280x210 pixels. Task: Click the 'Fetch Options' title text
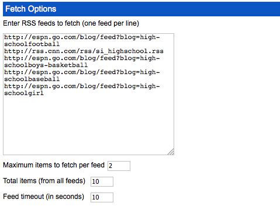[31, 9]
